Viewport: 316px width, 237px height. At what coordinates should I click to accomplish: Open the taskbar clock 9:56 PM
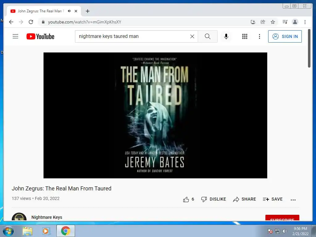click(300, 231)
